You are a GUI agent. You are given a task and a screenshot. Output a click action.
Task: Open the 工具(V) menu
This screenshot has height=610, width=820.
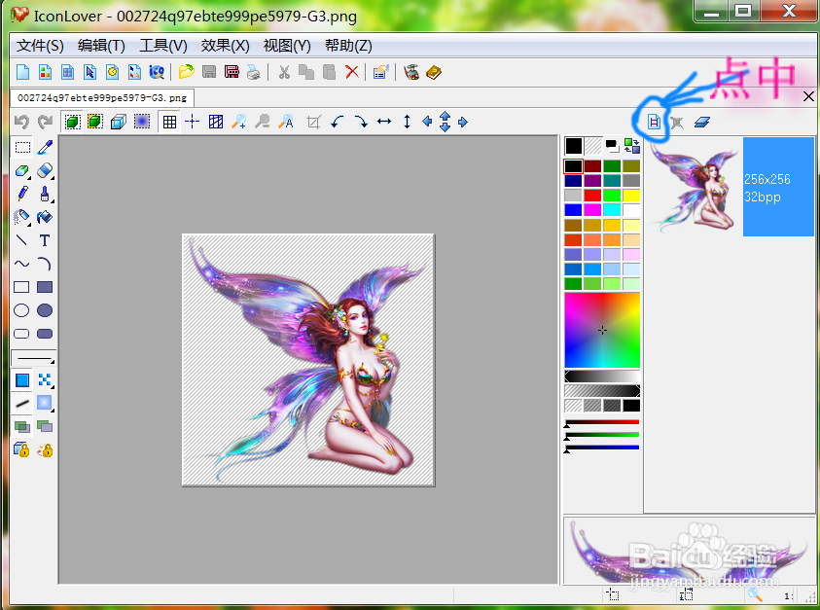[162, 46]
